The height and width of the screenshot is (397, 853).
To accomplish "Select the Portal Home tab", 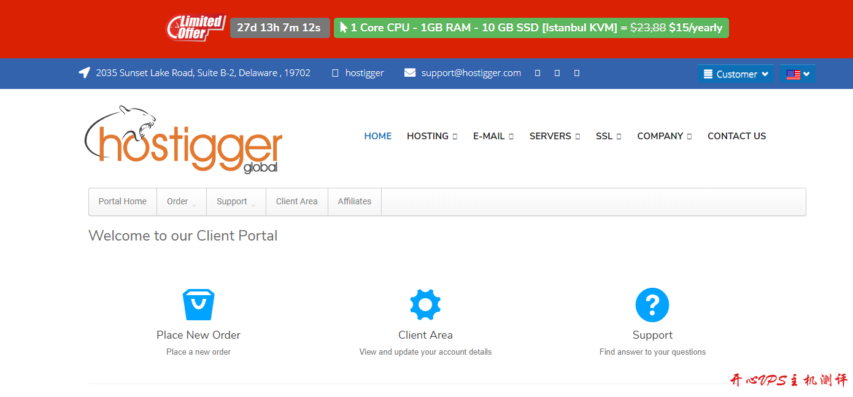I will tap(123, 202).
